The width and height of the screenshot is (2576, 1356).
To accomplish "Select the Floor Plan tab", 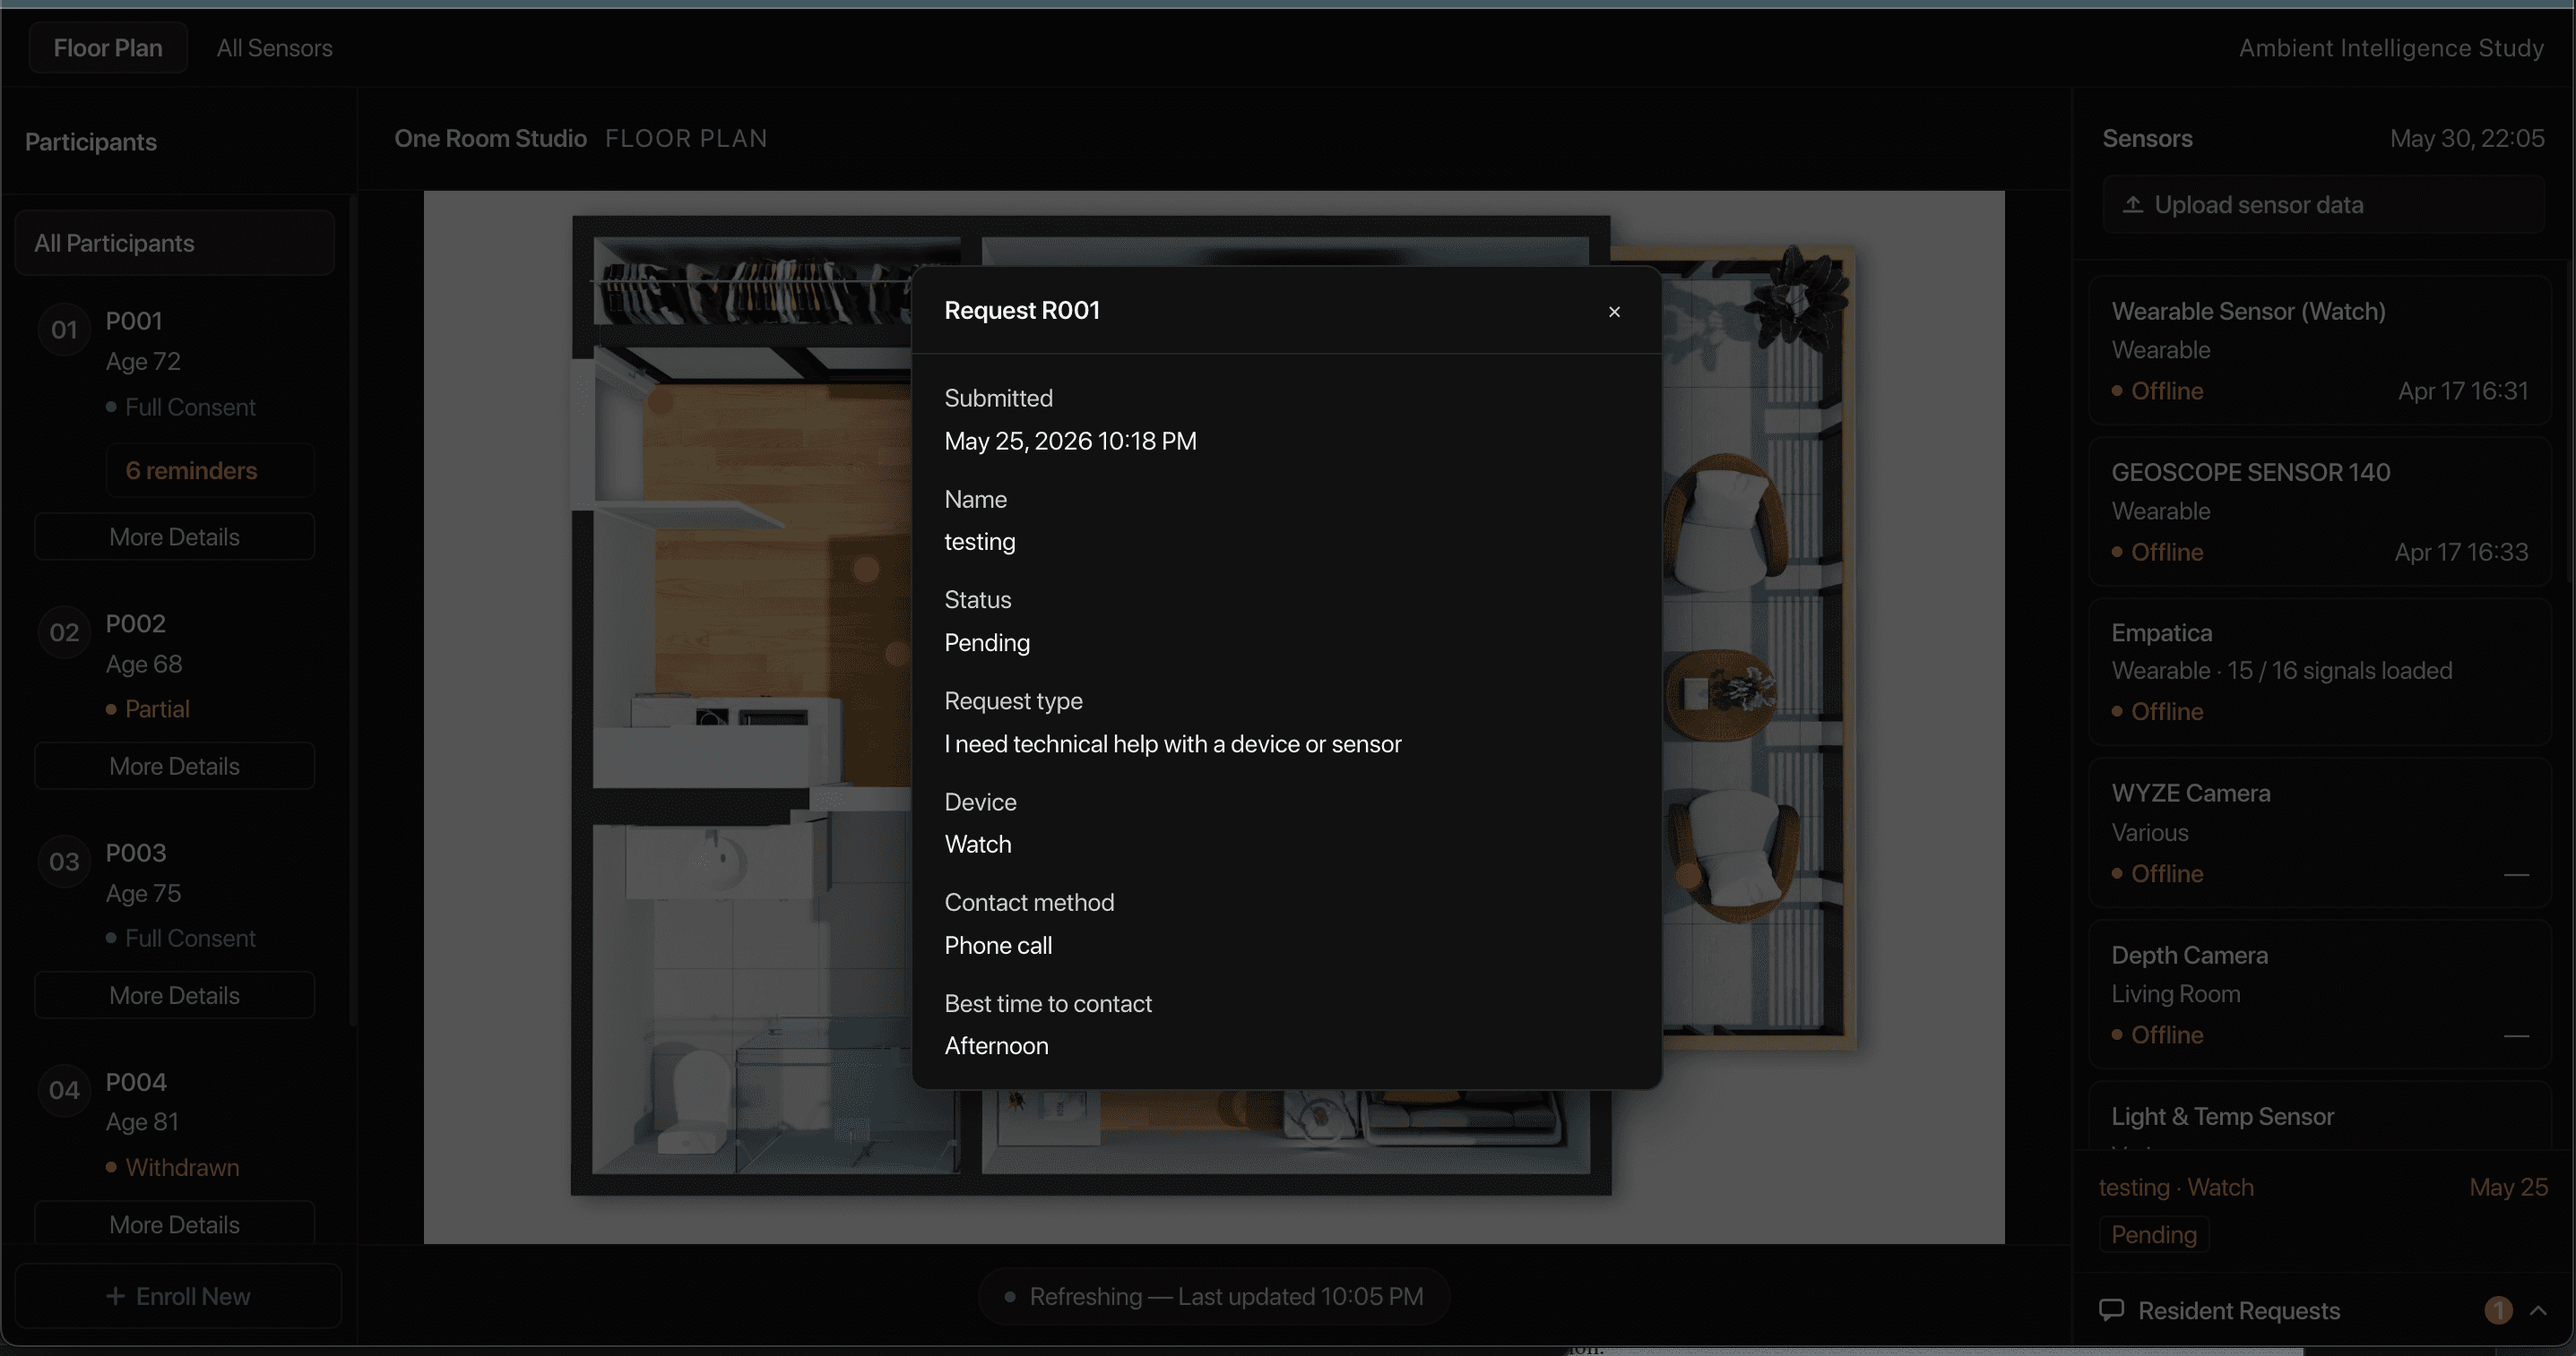I will (x=108, y=48).
